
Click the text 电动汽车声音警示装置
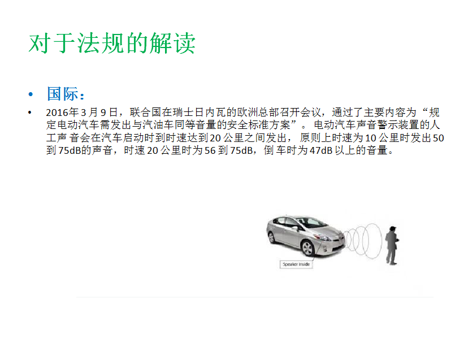click(366, 125)
